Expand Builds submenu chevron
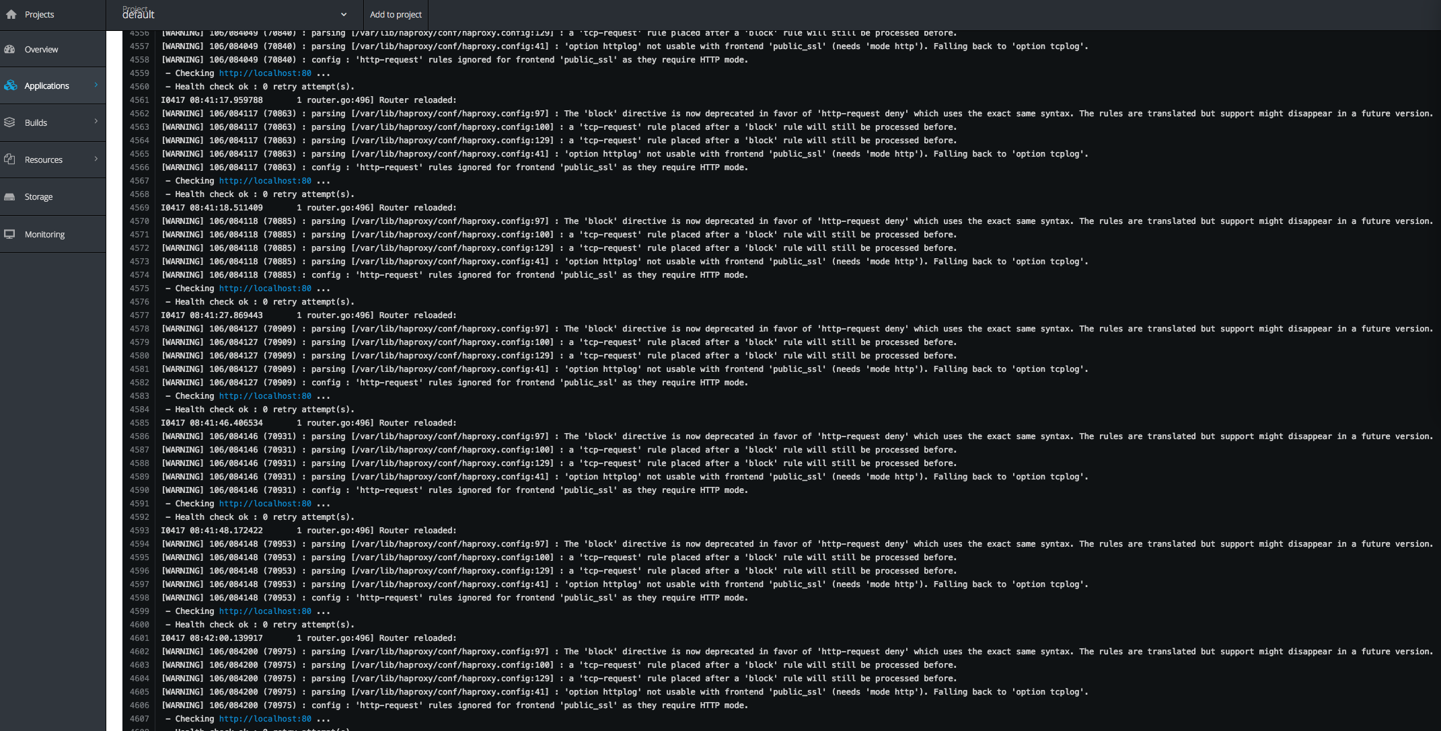Viewport: 1441px width, 731px height. 96,122
